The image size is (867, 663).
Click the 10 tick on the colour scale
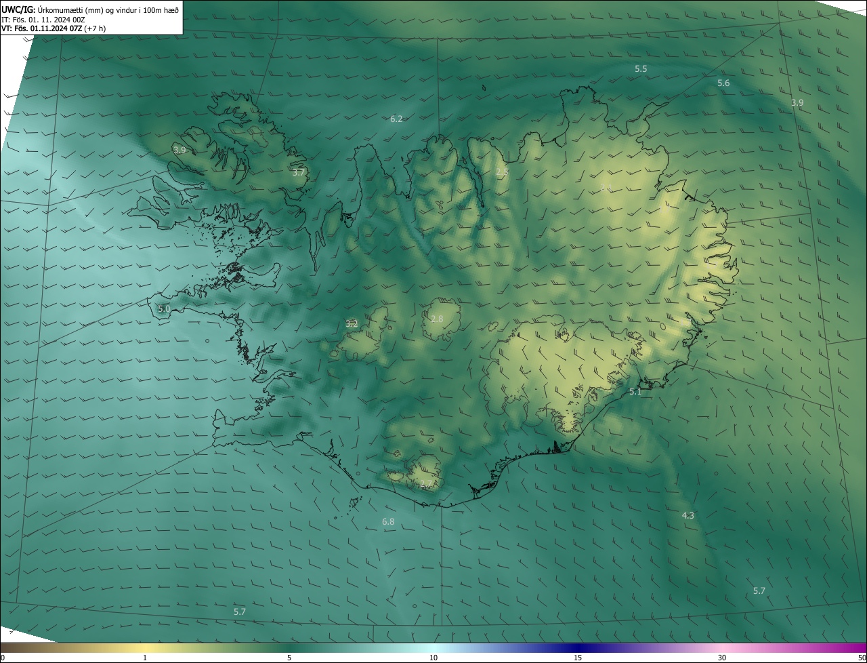click(x=433, y=658)
